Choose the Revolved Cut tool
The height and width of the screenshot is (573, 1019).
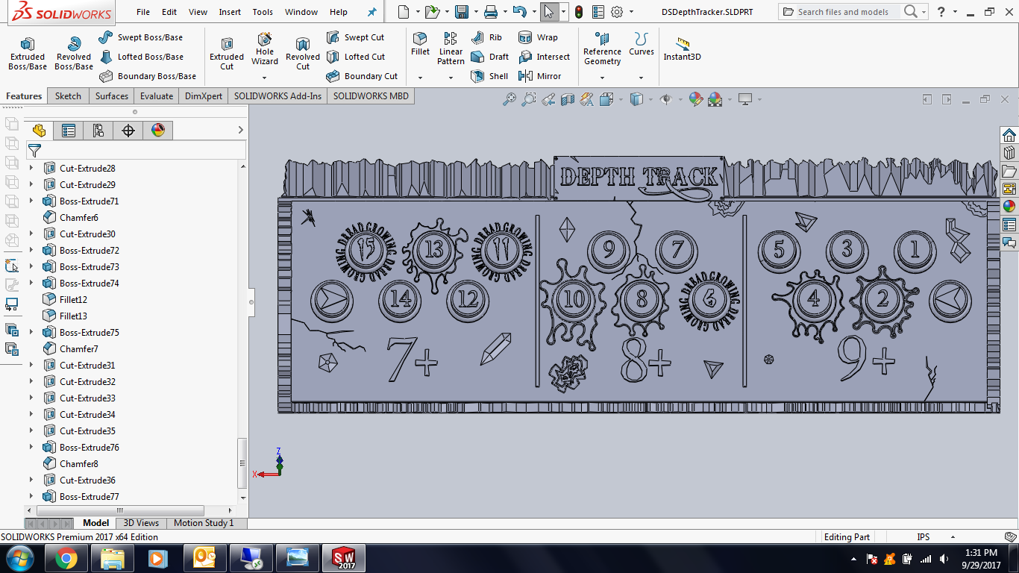(x=302, y=54)
